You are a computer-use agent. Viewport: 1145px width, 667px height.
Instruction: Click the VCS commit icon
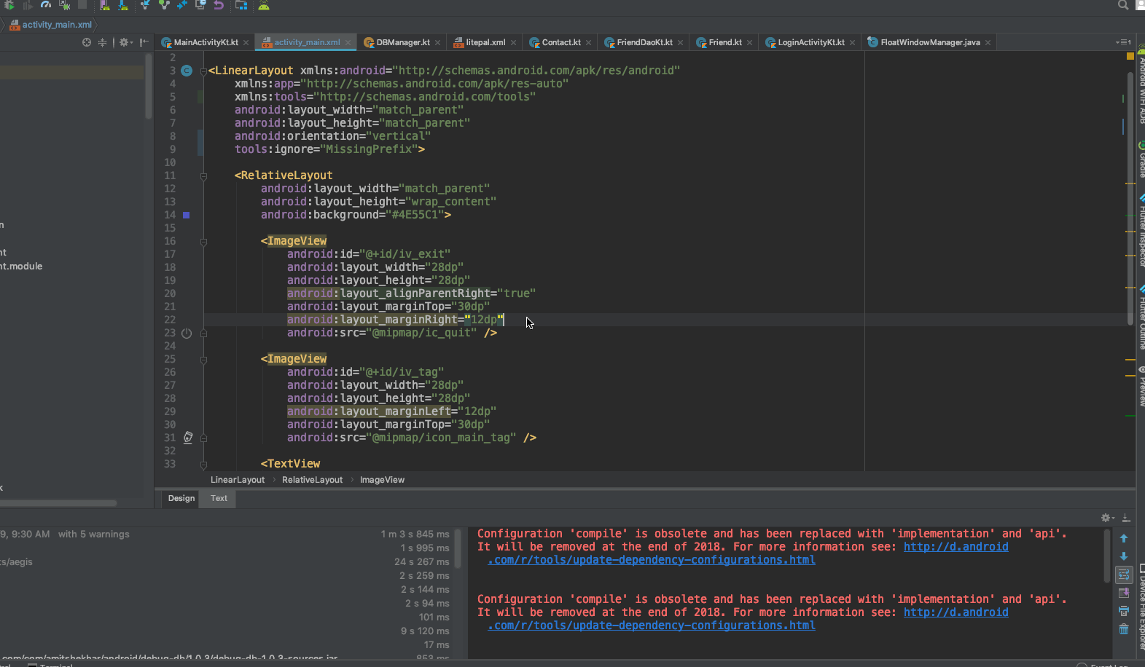[x=164, y=5]
